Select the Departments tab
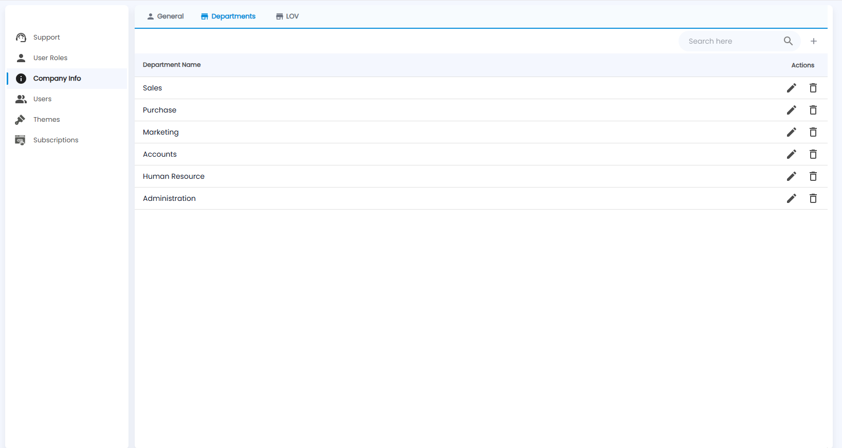Screen dimensions: 842x448 point(228,16)
